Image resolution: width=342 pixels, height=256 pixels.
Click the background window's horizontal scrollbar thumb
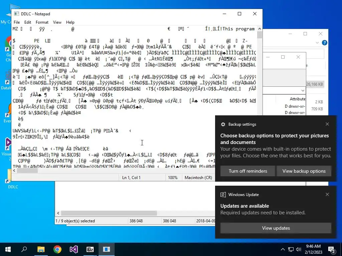click(x=109, y=213)
